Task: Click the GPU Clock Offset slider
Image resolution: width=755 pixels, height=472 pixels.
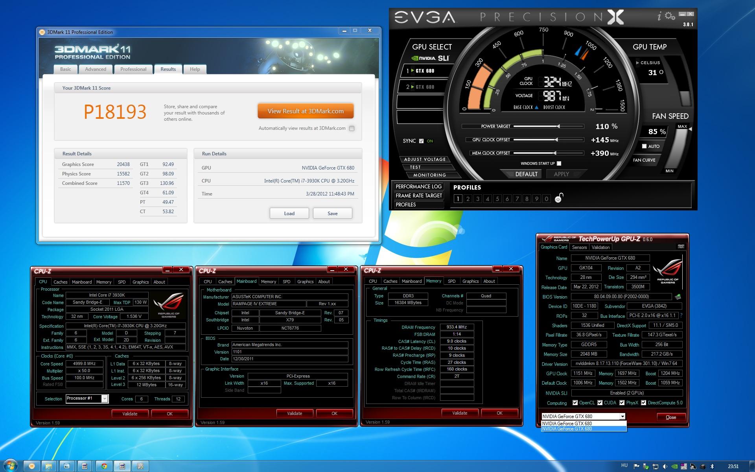Action: (548, 140)
